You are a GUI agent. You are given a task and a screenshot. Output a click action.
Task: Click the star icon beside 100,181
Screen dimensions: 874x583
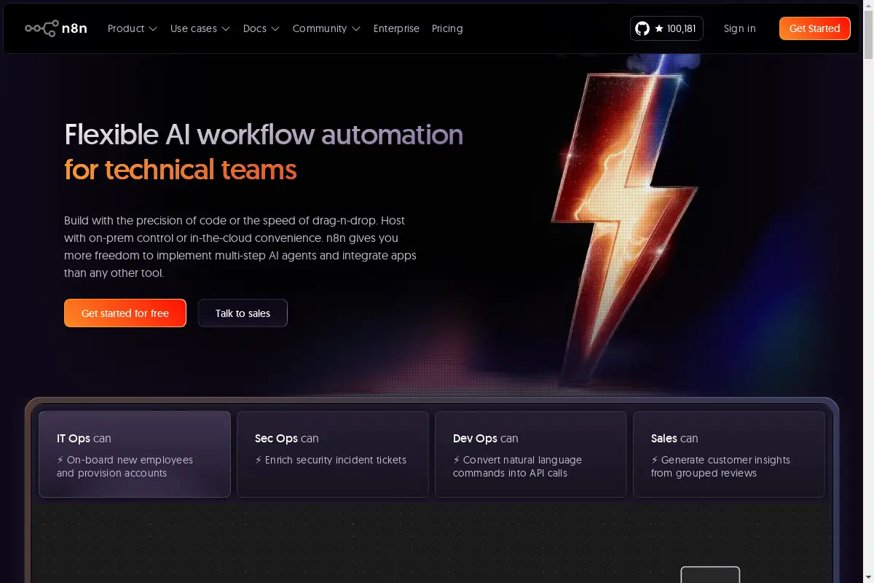point(659,28)
